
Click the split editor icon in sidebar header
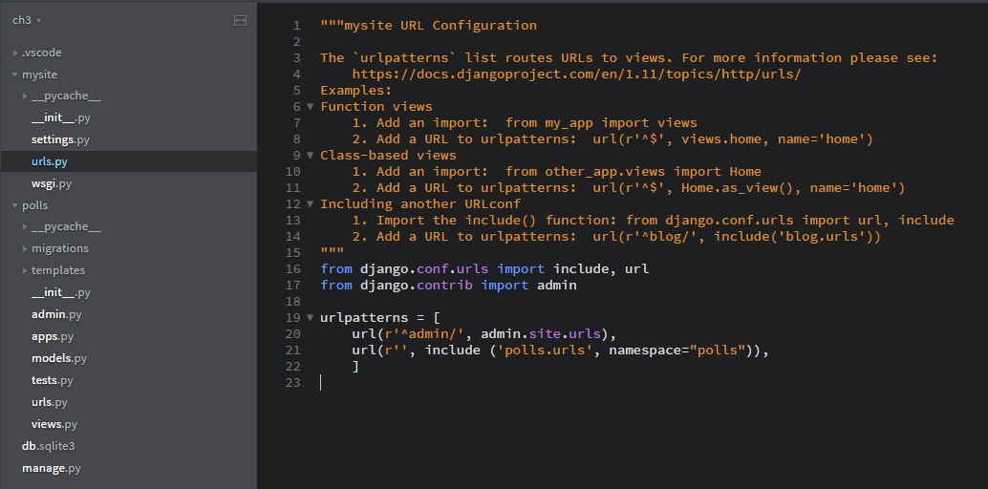pos(240,20)
